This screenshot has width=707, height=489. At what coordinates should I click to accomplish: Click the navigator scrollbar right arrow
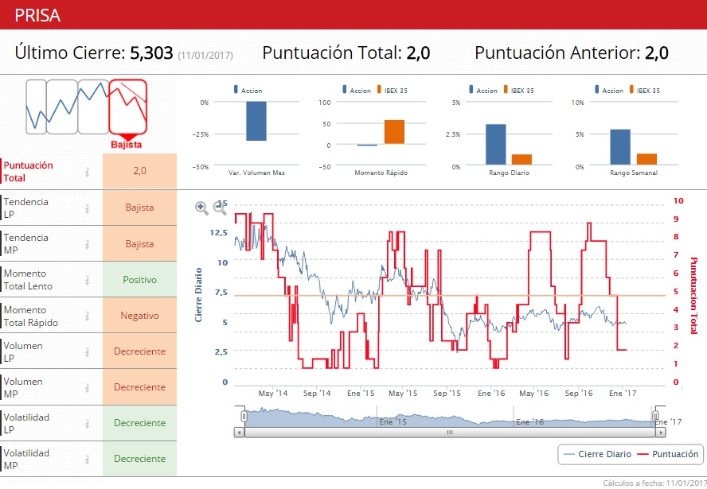click(x=661, y=433)
